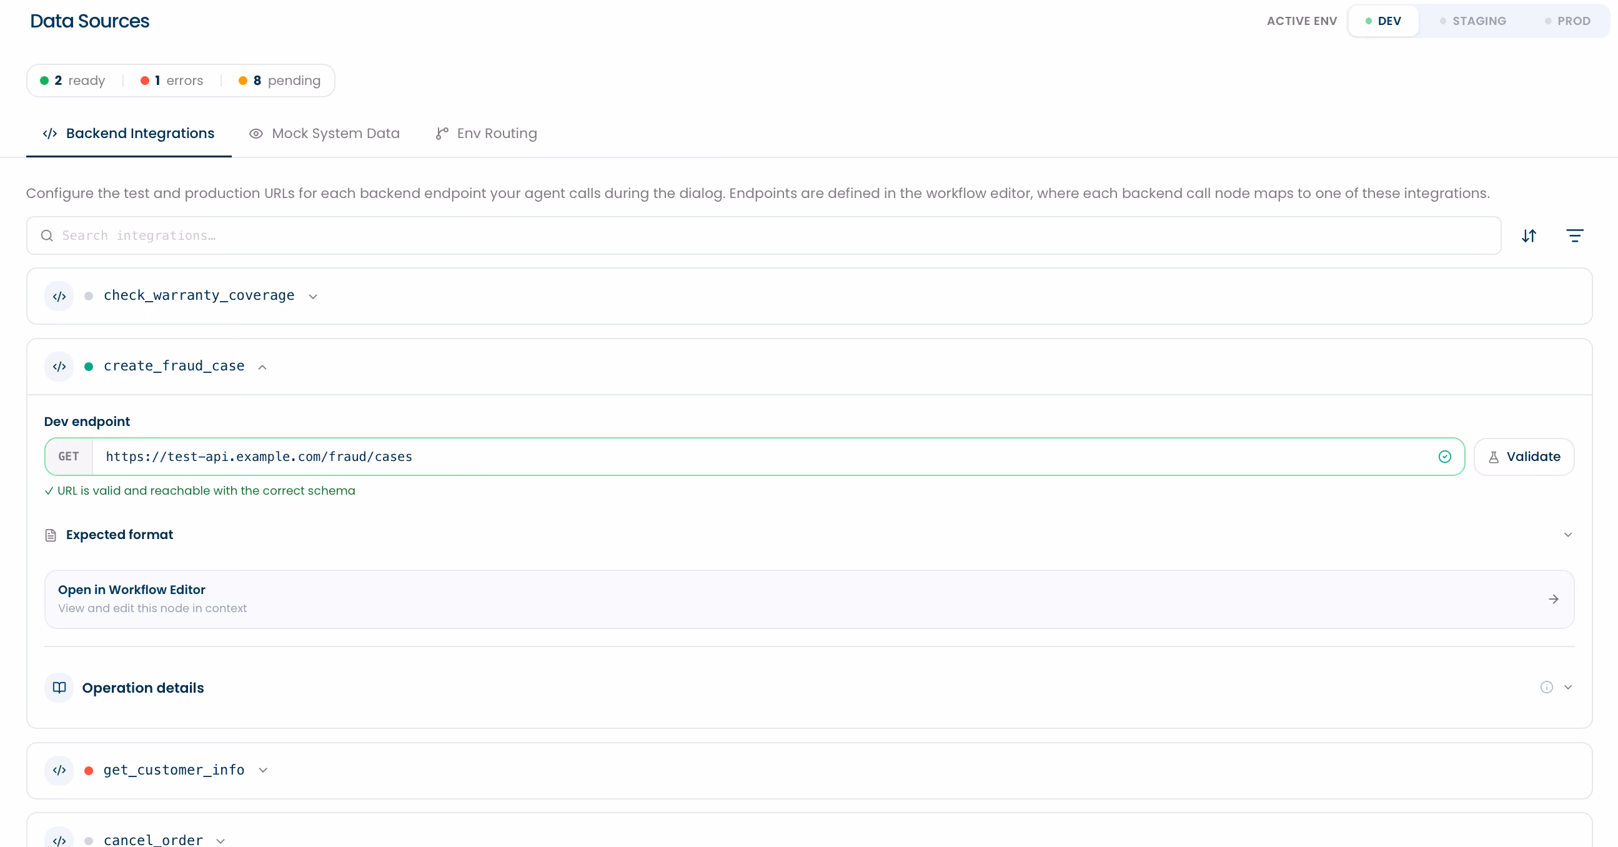This screenshot has width=1618, height=847.
Task: Expand the Expected format section
Action: tap(1568, 535)
